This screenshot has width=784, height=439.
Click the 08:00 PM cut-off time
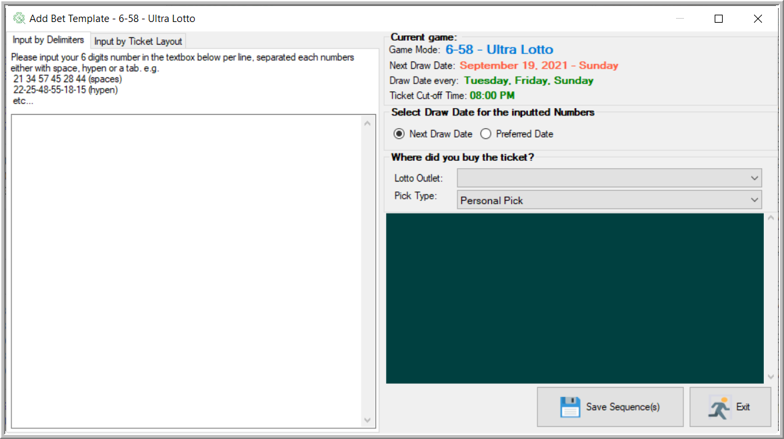click(492, 95)
